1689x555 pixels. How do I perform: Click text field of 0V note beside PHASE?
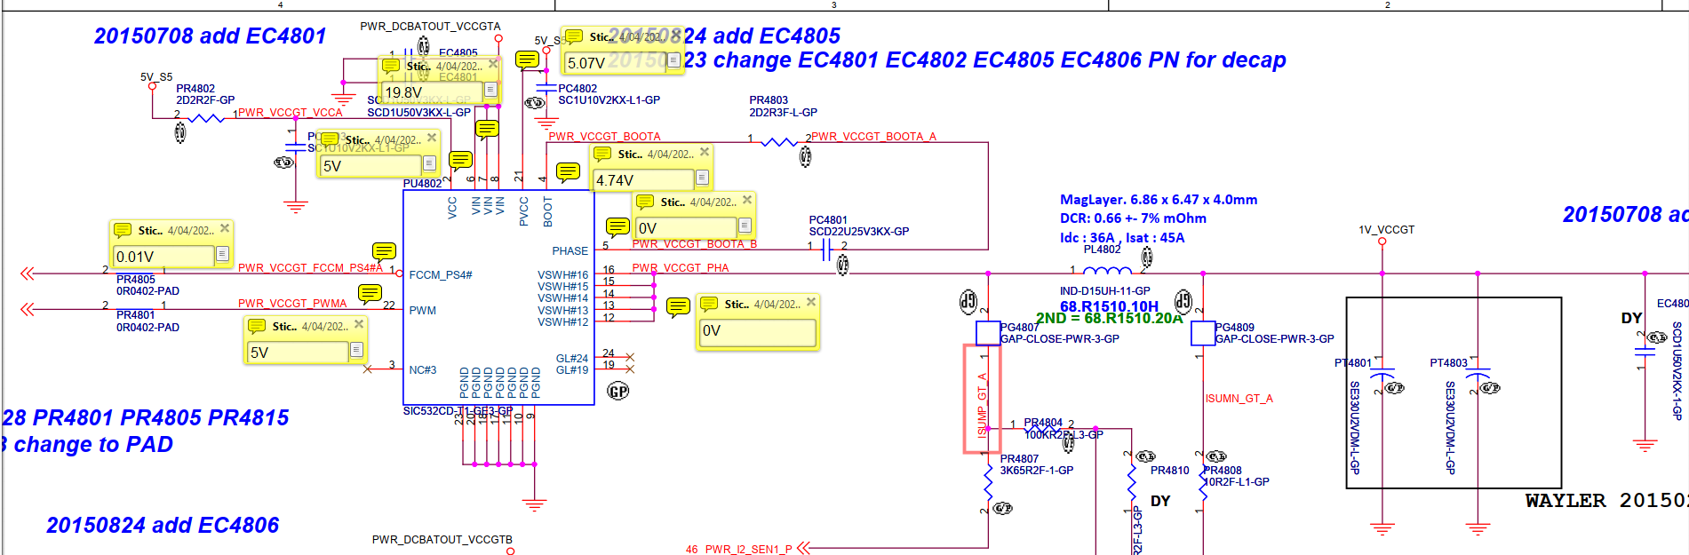click(687, 227)
